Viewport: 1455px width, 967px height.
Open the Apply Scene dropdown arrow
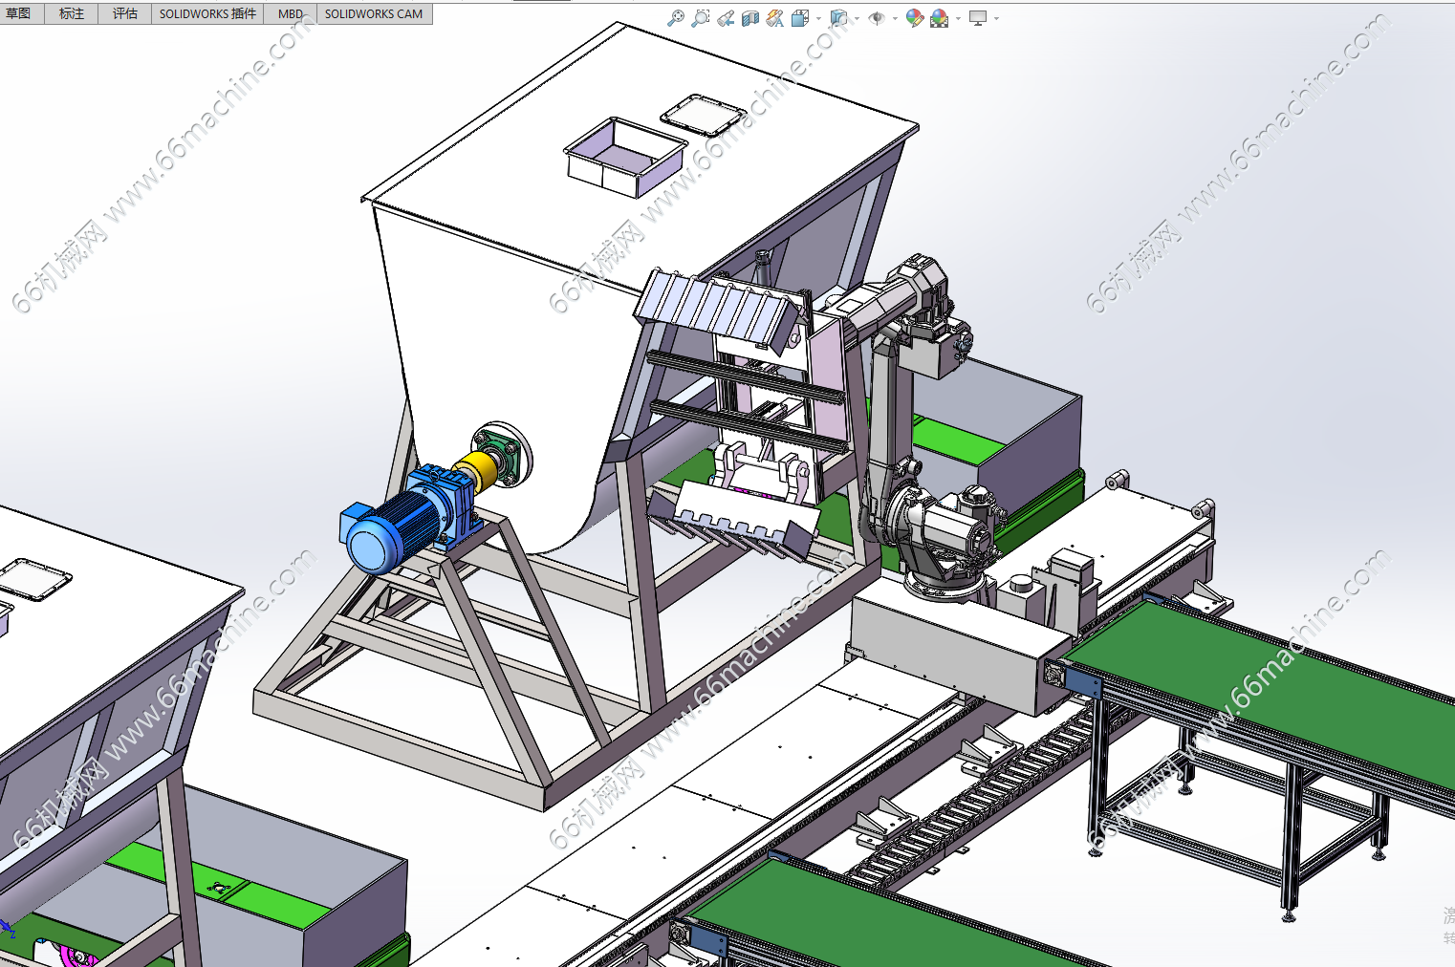point(958,18)
